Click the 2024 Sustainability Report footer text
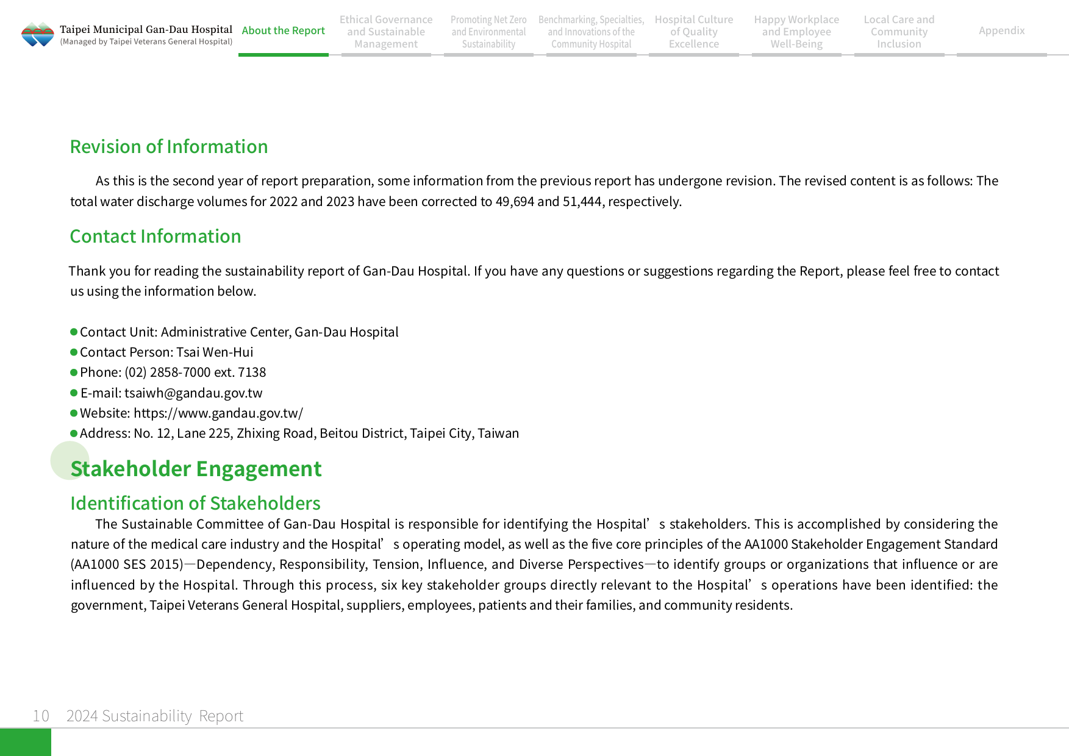Image resolution: width=1069 pixels, height=756 pixels. (x=155, y=716)
